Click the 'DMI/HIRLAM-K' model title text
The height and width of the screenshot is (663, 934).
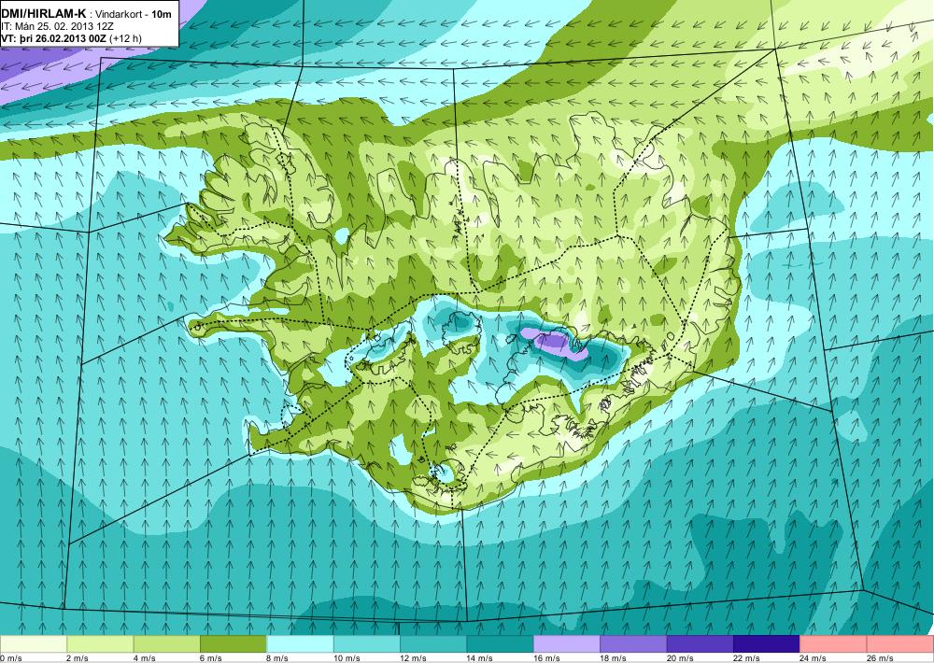tap(44, 13)
